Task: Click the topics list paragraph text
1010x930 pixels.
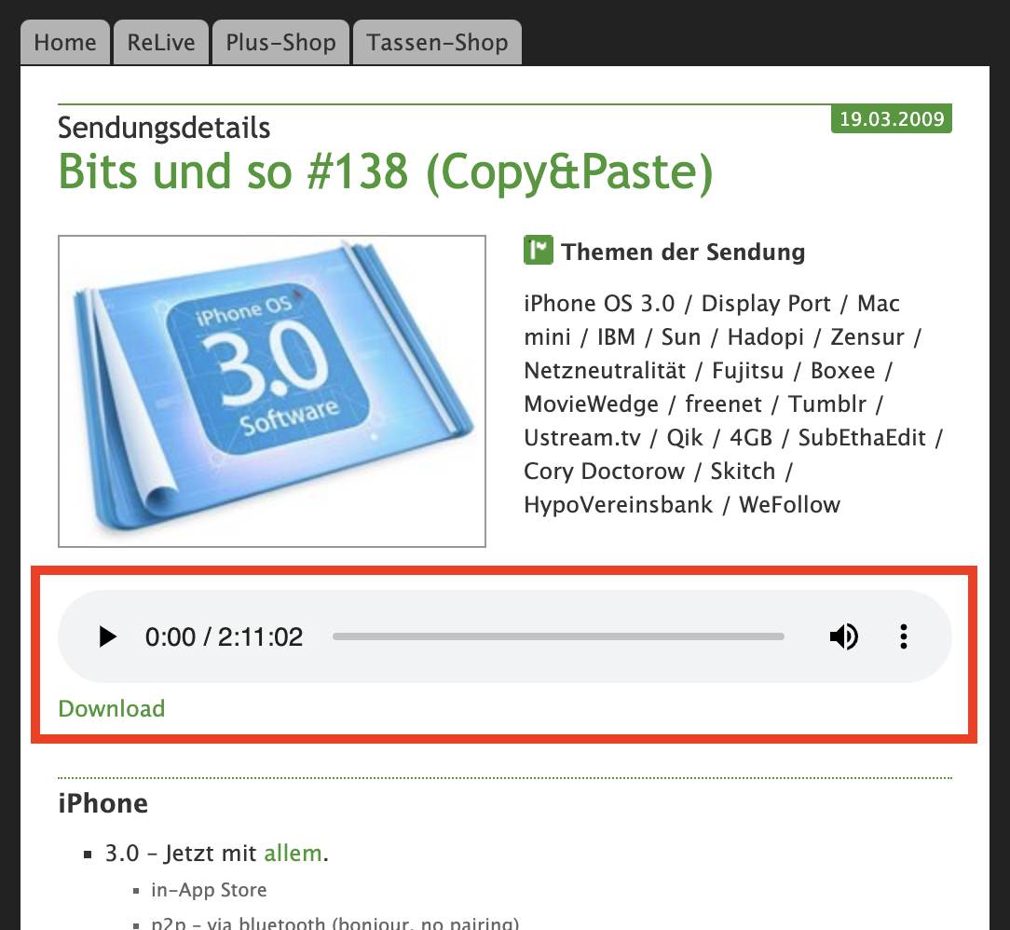Action: tap(734, 403)
